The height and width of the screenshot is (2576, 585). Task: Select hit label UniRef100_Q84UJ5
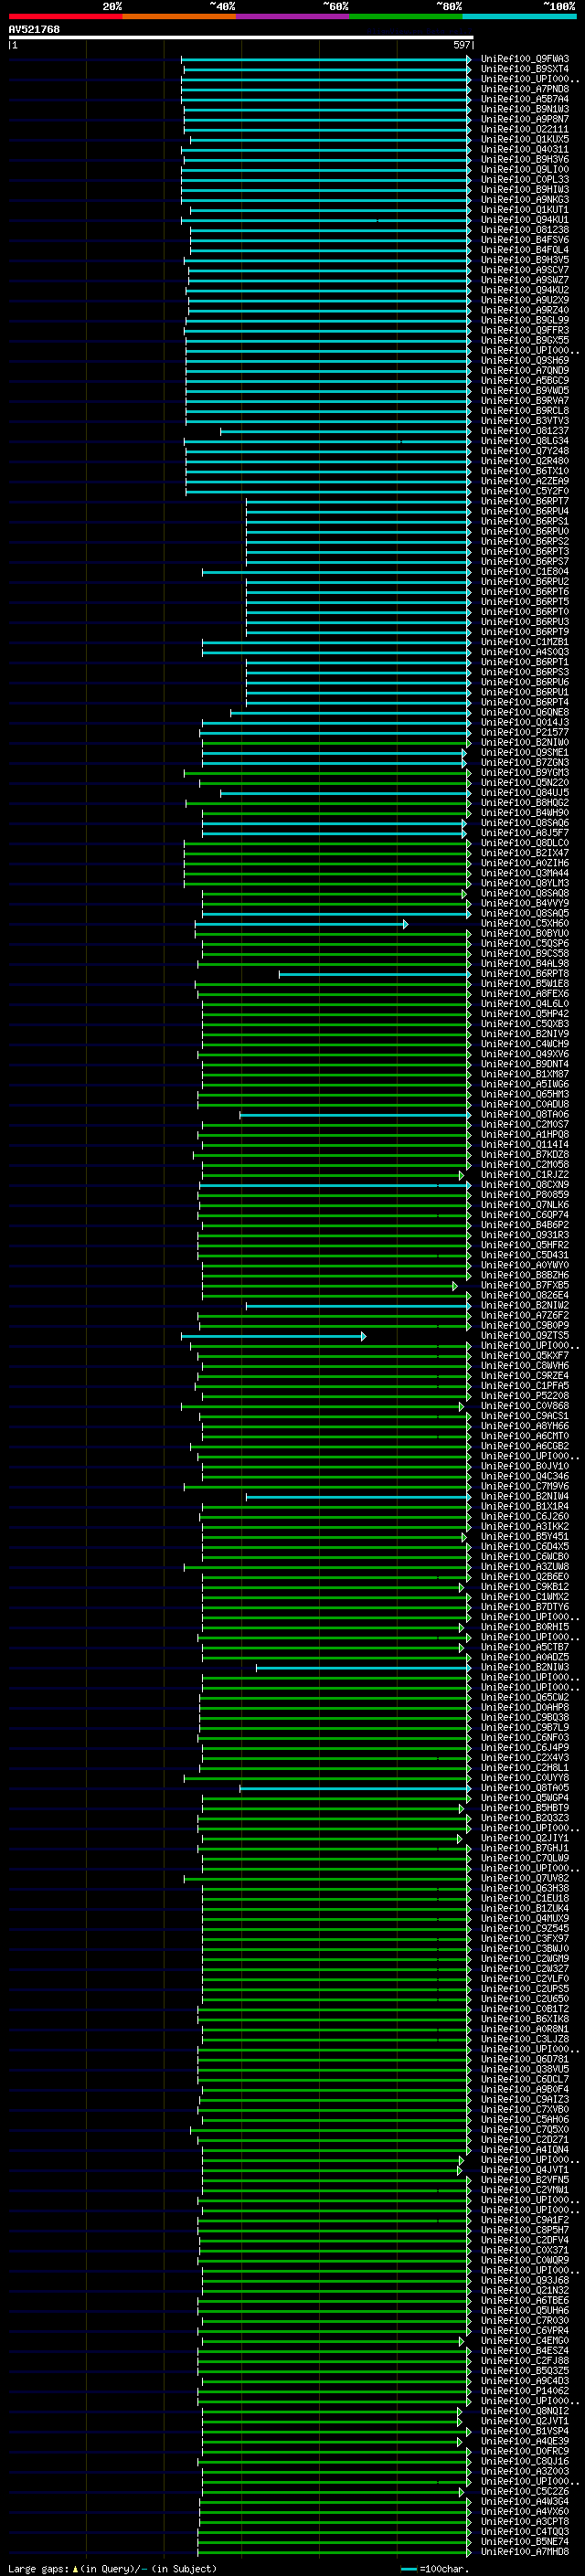[525, 793]
